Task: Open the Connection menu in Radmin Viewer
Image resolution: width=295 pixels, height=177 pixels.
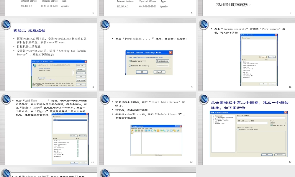Action: [135, 128]
